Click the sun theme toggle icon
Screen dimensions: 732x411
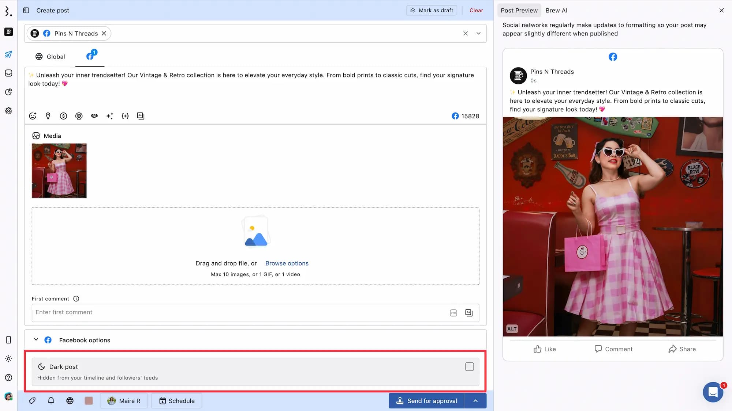point(8,359)
